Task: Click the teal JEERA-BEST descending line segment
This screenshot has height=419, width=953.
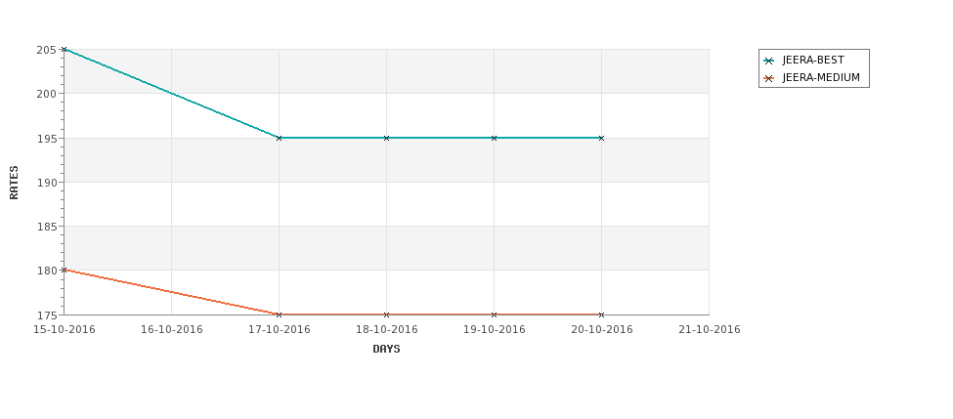Action: (x=171, y=94)
